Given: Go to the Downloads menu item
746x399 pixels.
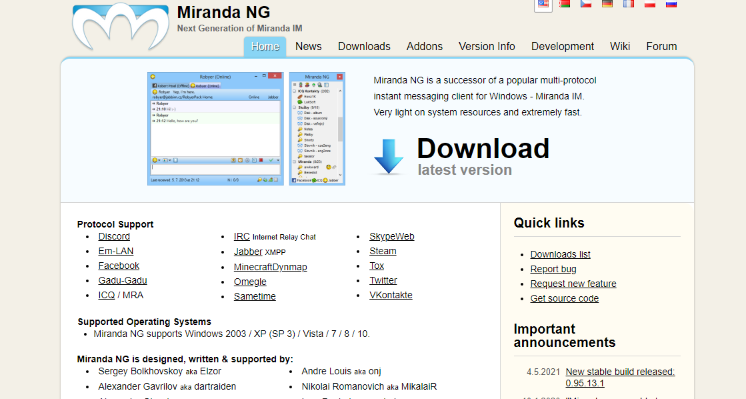Looking at the screenshot, I should coord(364,47).
